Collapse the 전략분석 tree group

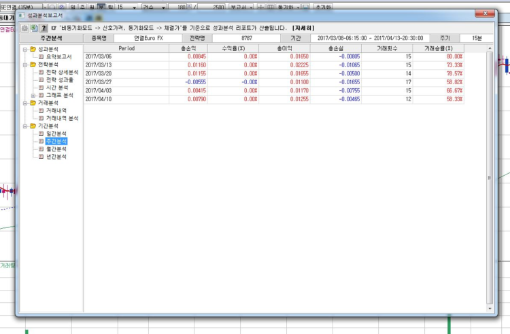24,64
